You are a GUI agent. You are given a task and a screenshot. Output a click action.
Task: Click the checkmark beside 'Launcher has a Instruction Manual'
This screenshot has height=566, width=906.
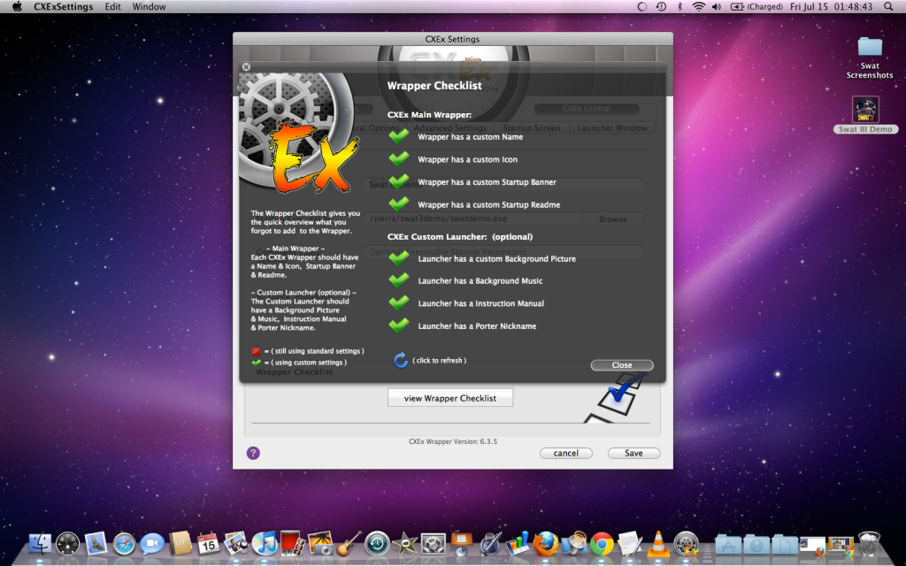[x=399, y=302]
